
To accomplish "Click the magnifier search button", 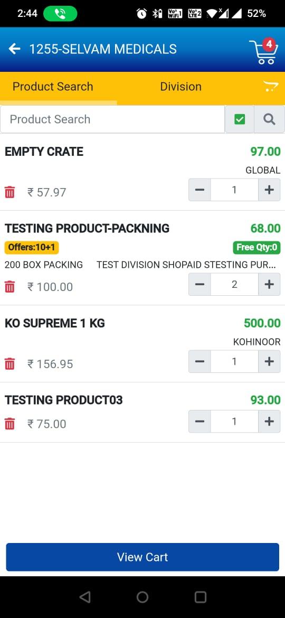I will point(269,119).
